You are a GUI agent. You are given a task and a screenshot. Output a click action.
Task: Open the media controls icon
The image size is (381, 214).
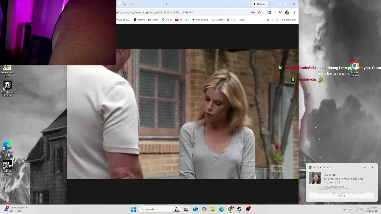280,12
